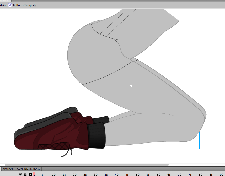Image resolution: width=225 pixels, height=176 pixels.
Task: Click the registration crosshair on stage
Action: click(x=131, y=86)
